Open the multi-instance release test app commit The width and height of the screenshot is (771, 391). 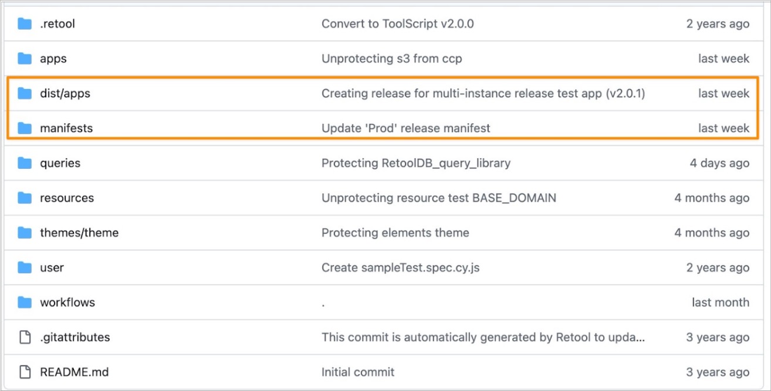click(x=483, y=93)
